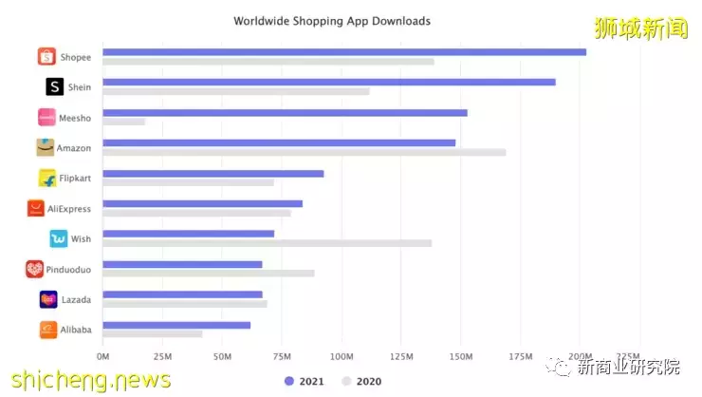The width and height of the screenshot is (702, 397).
Task: Click the Amazon app icon
Action: (46, 147)
